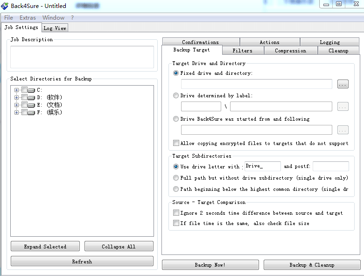Click browse button beside drive label path field

click(343, 107)
